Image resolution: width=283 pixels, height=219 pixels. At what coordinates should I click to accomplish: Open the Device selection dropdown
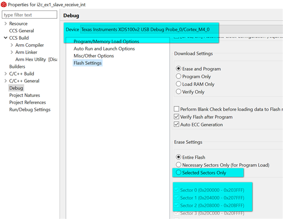(x=148, y=30)
